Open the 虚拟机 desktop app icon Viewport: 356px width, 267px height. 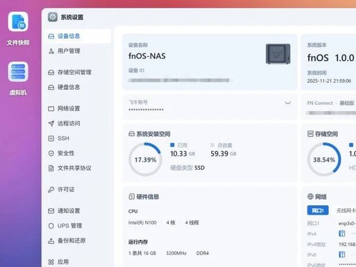(x=18, y=72)
